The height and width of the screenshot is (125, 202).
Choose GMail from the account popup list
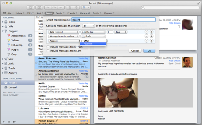[x=93, y=41]
